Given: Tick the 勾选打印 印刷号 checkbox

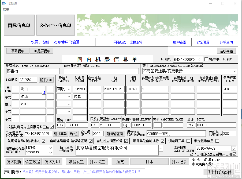Looking at the screenshot, I should [x=206, y=59].
